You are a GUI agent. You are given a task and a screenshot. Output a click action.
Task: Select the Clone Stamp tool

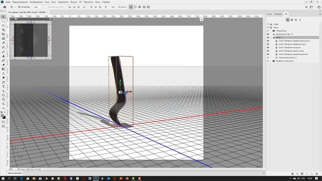pyautogui.click(x=4, y=56)
